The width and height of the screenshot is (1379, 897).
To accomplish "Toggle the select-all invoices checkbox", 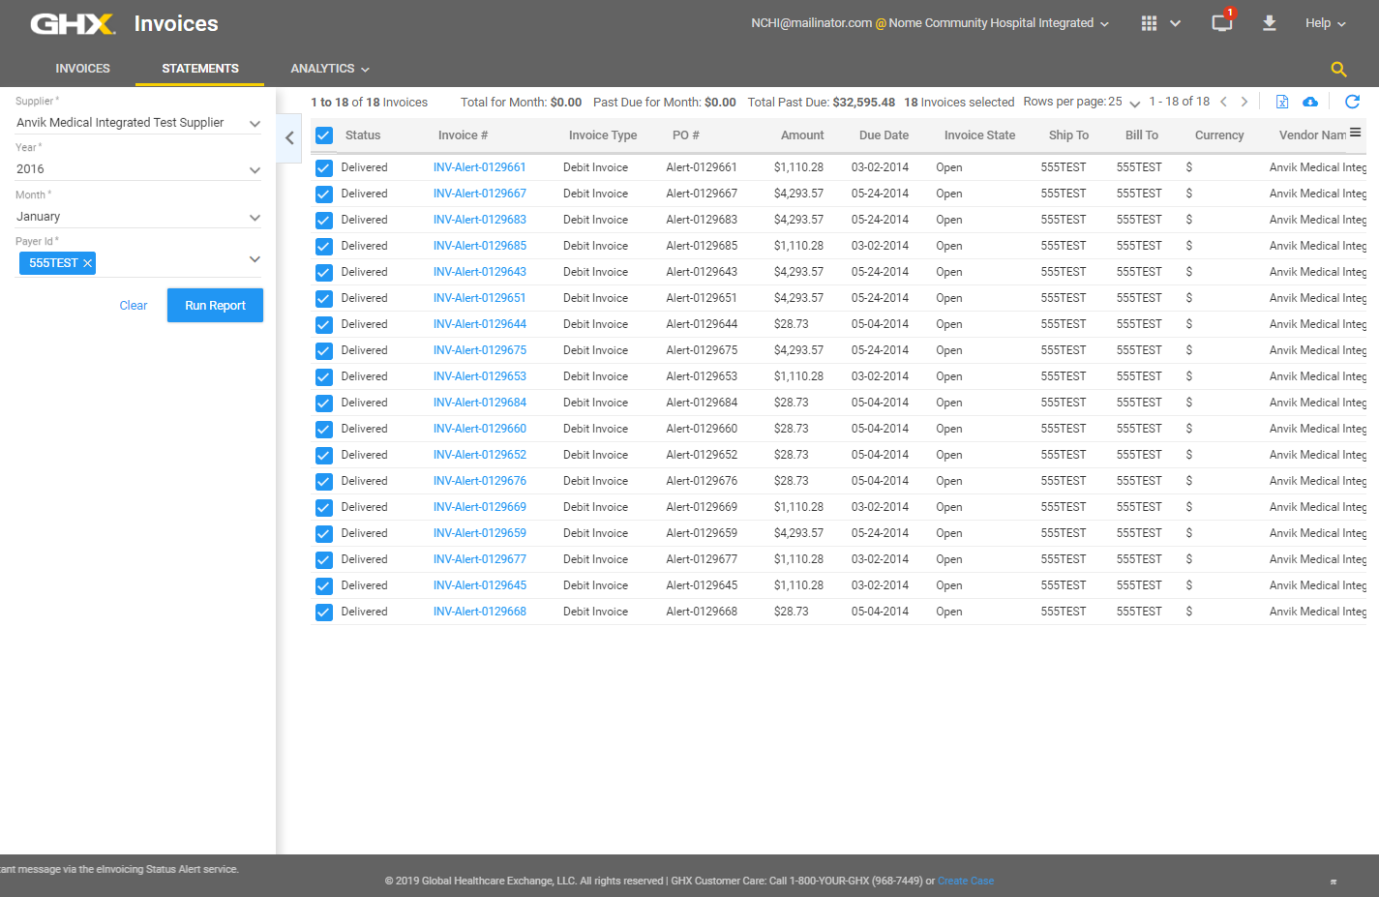I will pos(323,135).
